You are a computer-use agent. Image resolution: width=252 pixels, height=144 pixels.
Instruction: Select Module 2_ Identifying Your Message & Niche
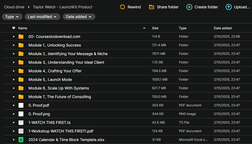[x=68, y=54]
